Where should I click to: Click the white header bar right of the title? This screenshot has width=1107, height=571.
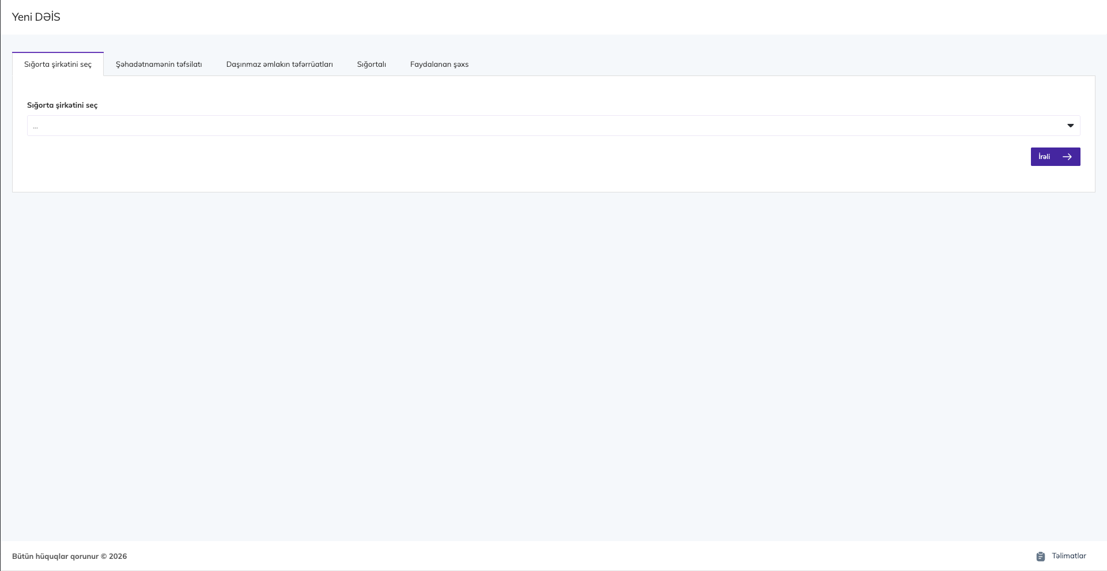[576, 17]
